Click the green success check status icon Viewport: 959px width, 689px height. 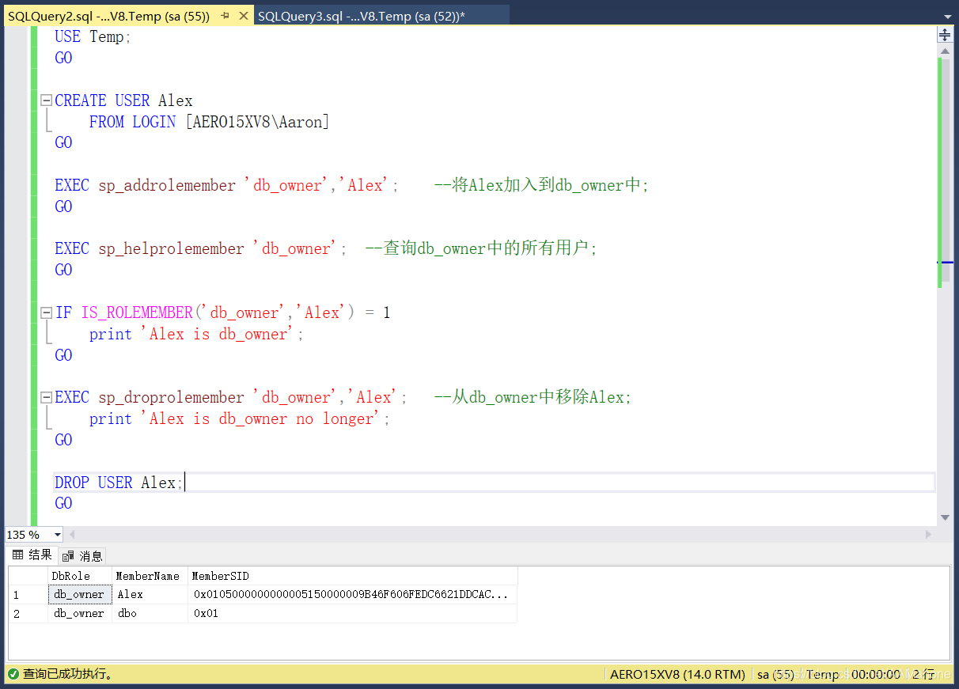(x=13, y=674)
